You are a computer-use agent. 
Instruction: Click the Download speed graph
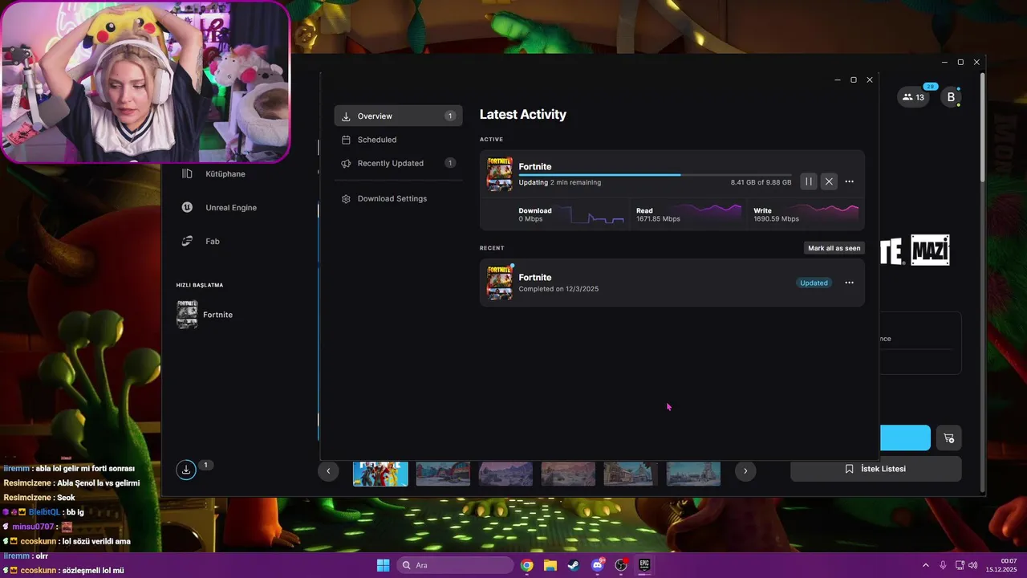(x=597, y=214)
